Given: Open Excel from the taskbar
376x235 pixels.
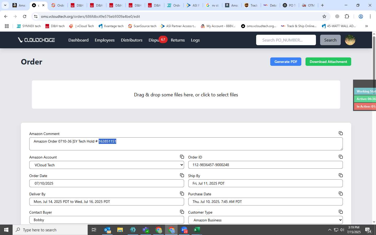Looking at the screenshot, I should point(197,230).
